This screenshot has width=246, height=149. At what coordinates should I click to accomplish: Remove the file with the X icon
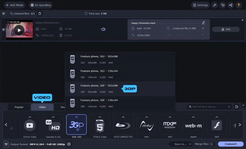[242, 20]
